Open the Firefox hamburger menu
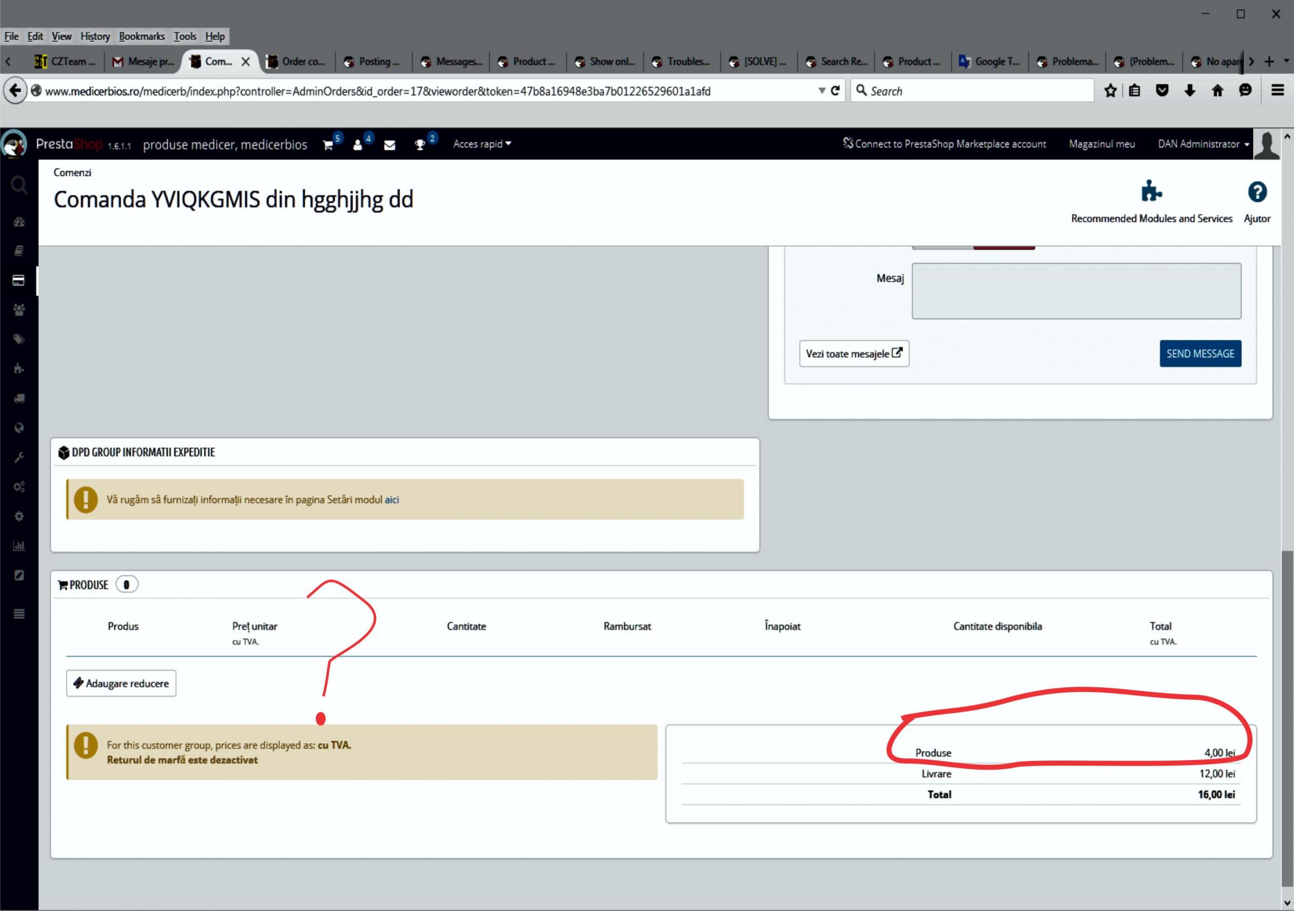 (x=1277, y=91)
